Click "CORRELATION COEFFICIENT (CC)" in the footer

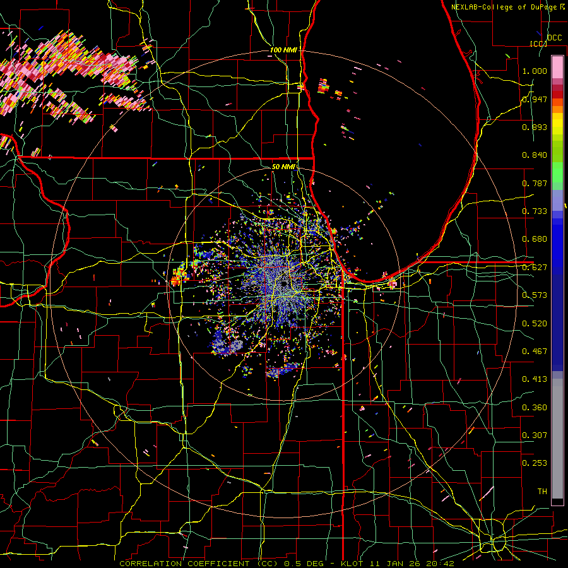(199, 564)
